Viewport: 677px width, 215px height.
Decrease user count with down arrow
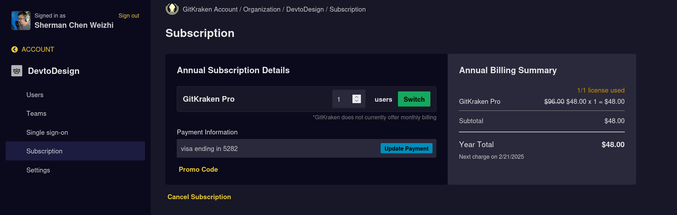coord(357,101)
